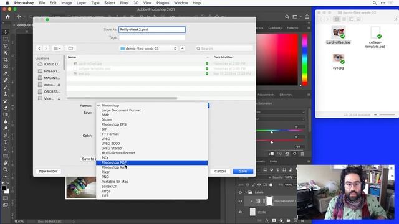The width and height of the screenshot is (399, 224).
Task: Go back in the save dialog
Action: [x=39, y=49]
